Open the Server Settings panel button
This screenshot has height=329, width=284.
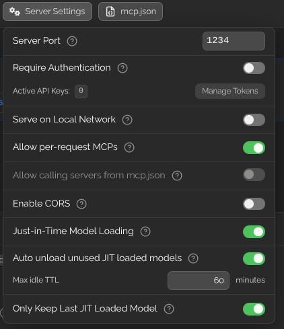[47, 11]
